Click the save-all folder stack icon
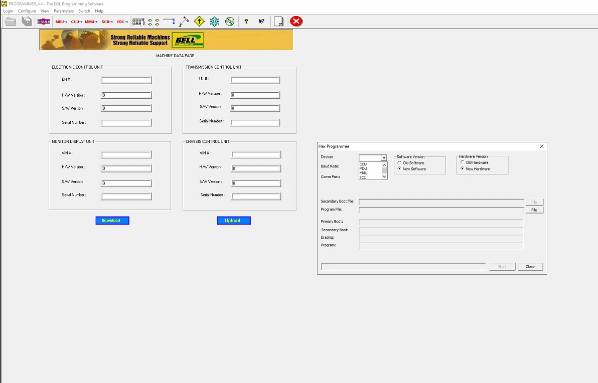Image resolution: width=598 pixels, height=383 pixels. [x=27, y=22]
